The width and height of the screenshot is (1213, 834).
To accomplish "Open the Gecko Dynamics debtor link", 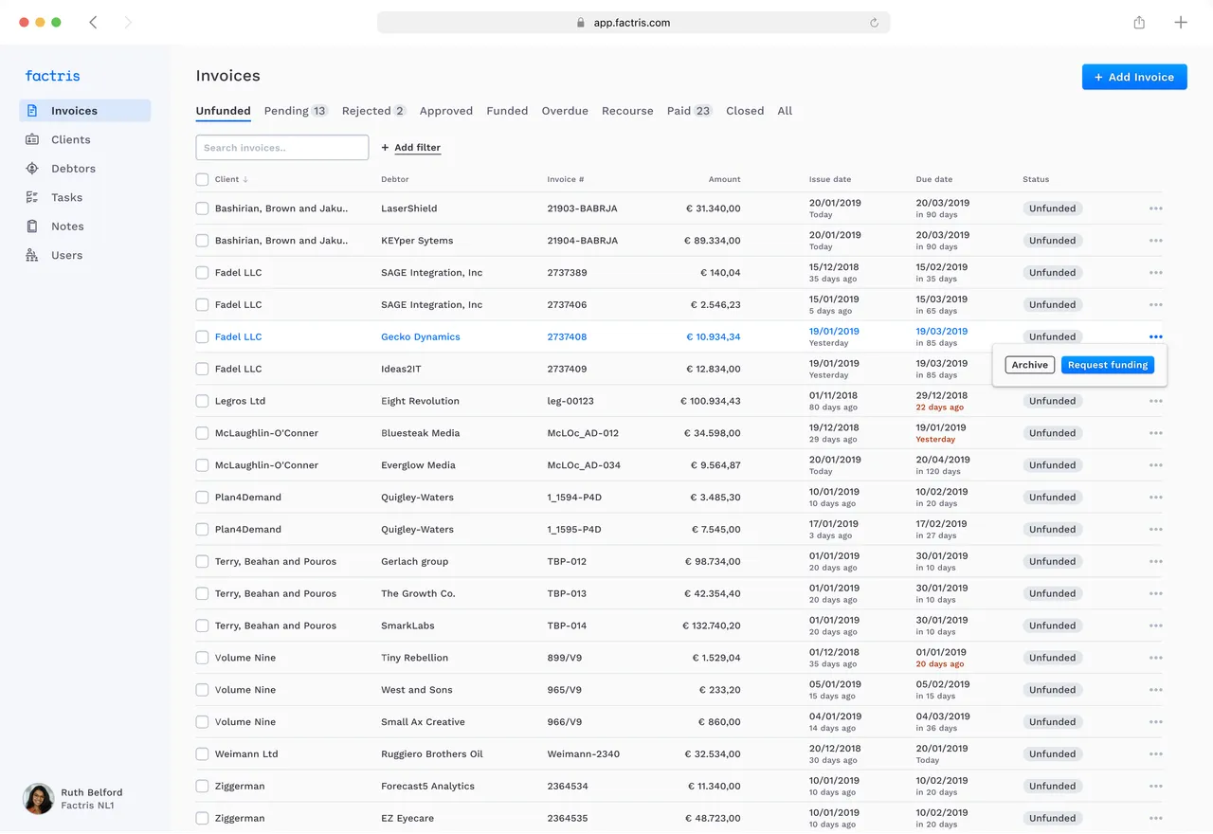I will click(x=421, y=337).
